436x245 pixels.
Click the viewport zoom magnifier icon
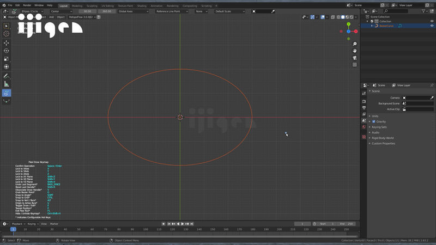click(355, 44)
